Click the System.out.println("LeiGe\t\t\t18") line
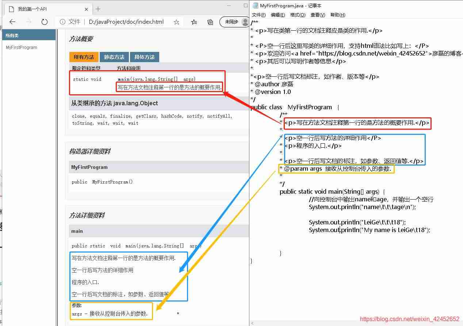This screenshot has width=463, height=326. [x=357, y=223]
